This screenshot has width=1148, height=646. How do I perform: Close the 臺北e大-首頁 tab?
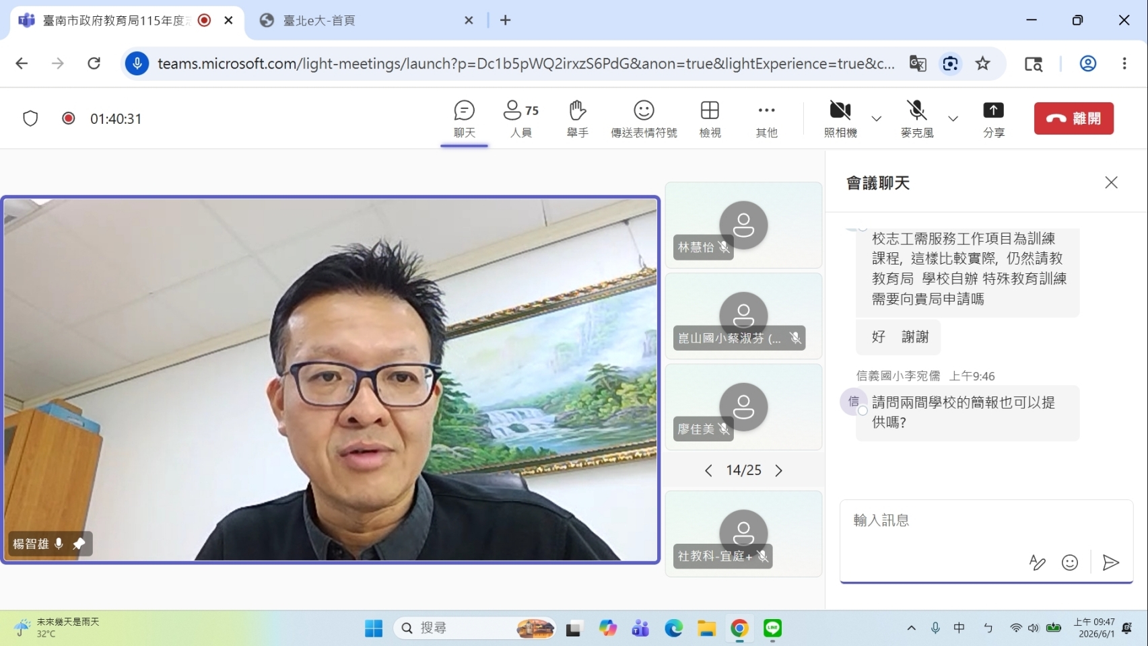[469, 20]
